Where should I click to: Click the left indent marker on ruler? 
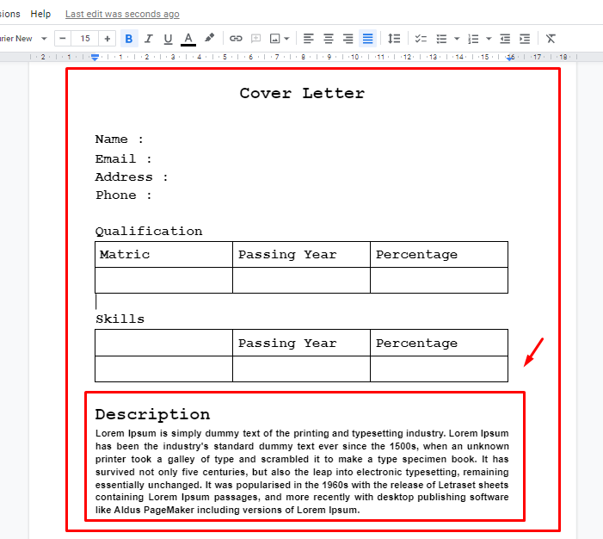[95, 58]
